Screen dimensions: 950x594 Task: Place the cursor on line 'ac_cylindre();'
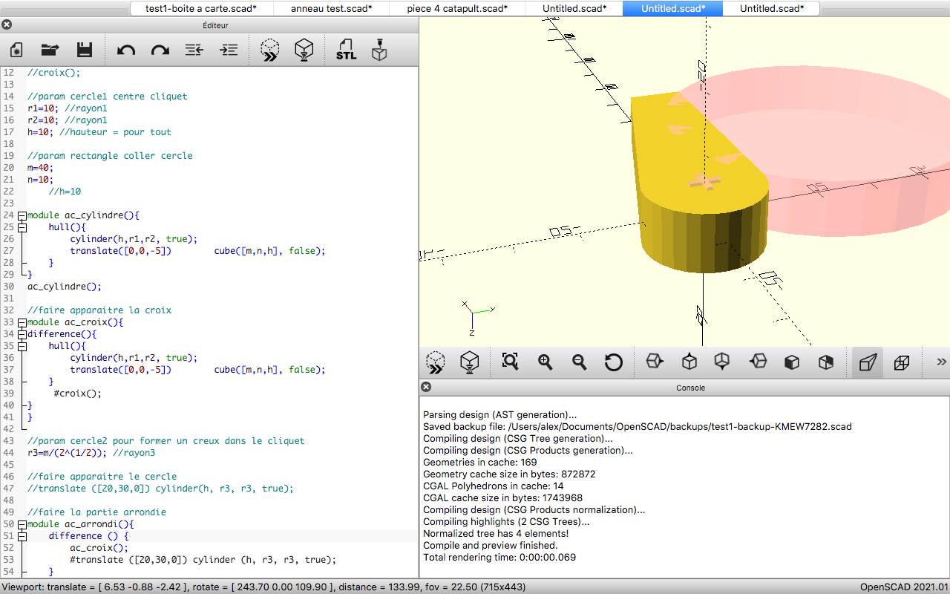[65, 287]
